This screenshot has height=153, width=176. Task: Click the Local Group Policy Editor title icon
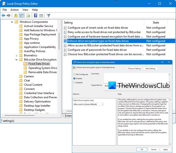click(x=4, y=4)
